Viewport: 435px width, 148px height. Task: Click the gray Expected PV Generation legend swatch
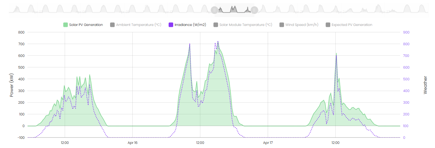coord(328,25)
